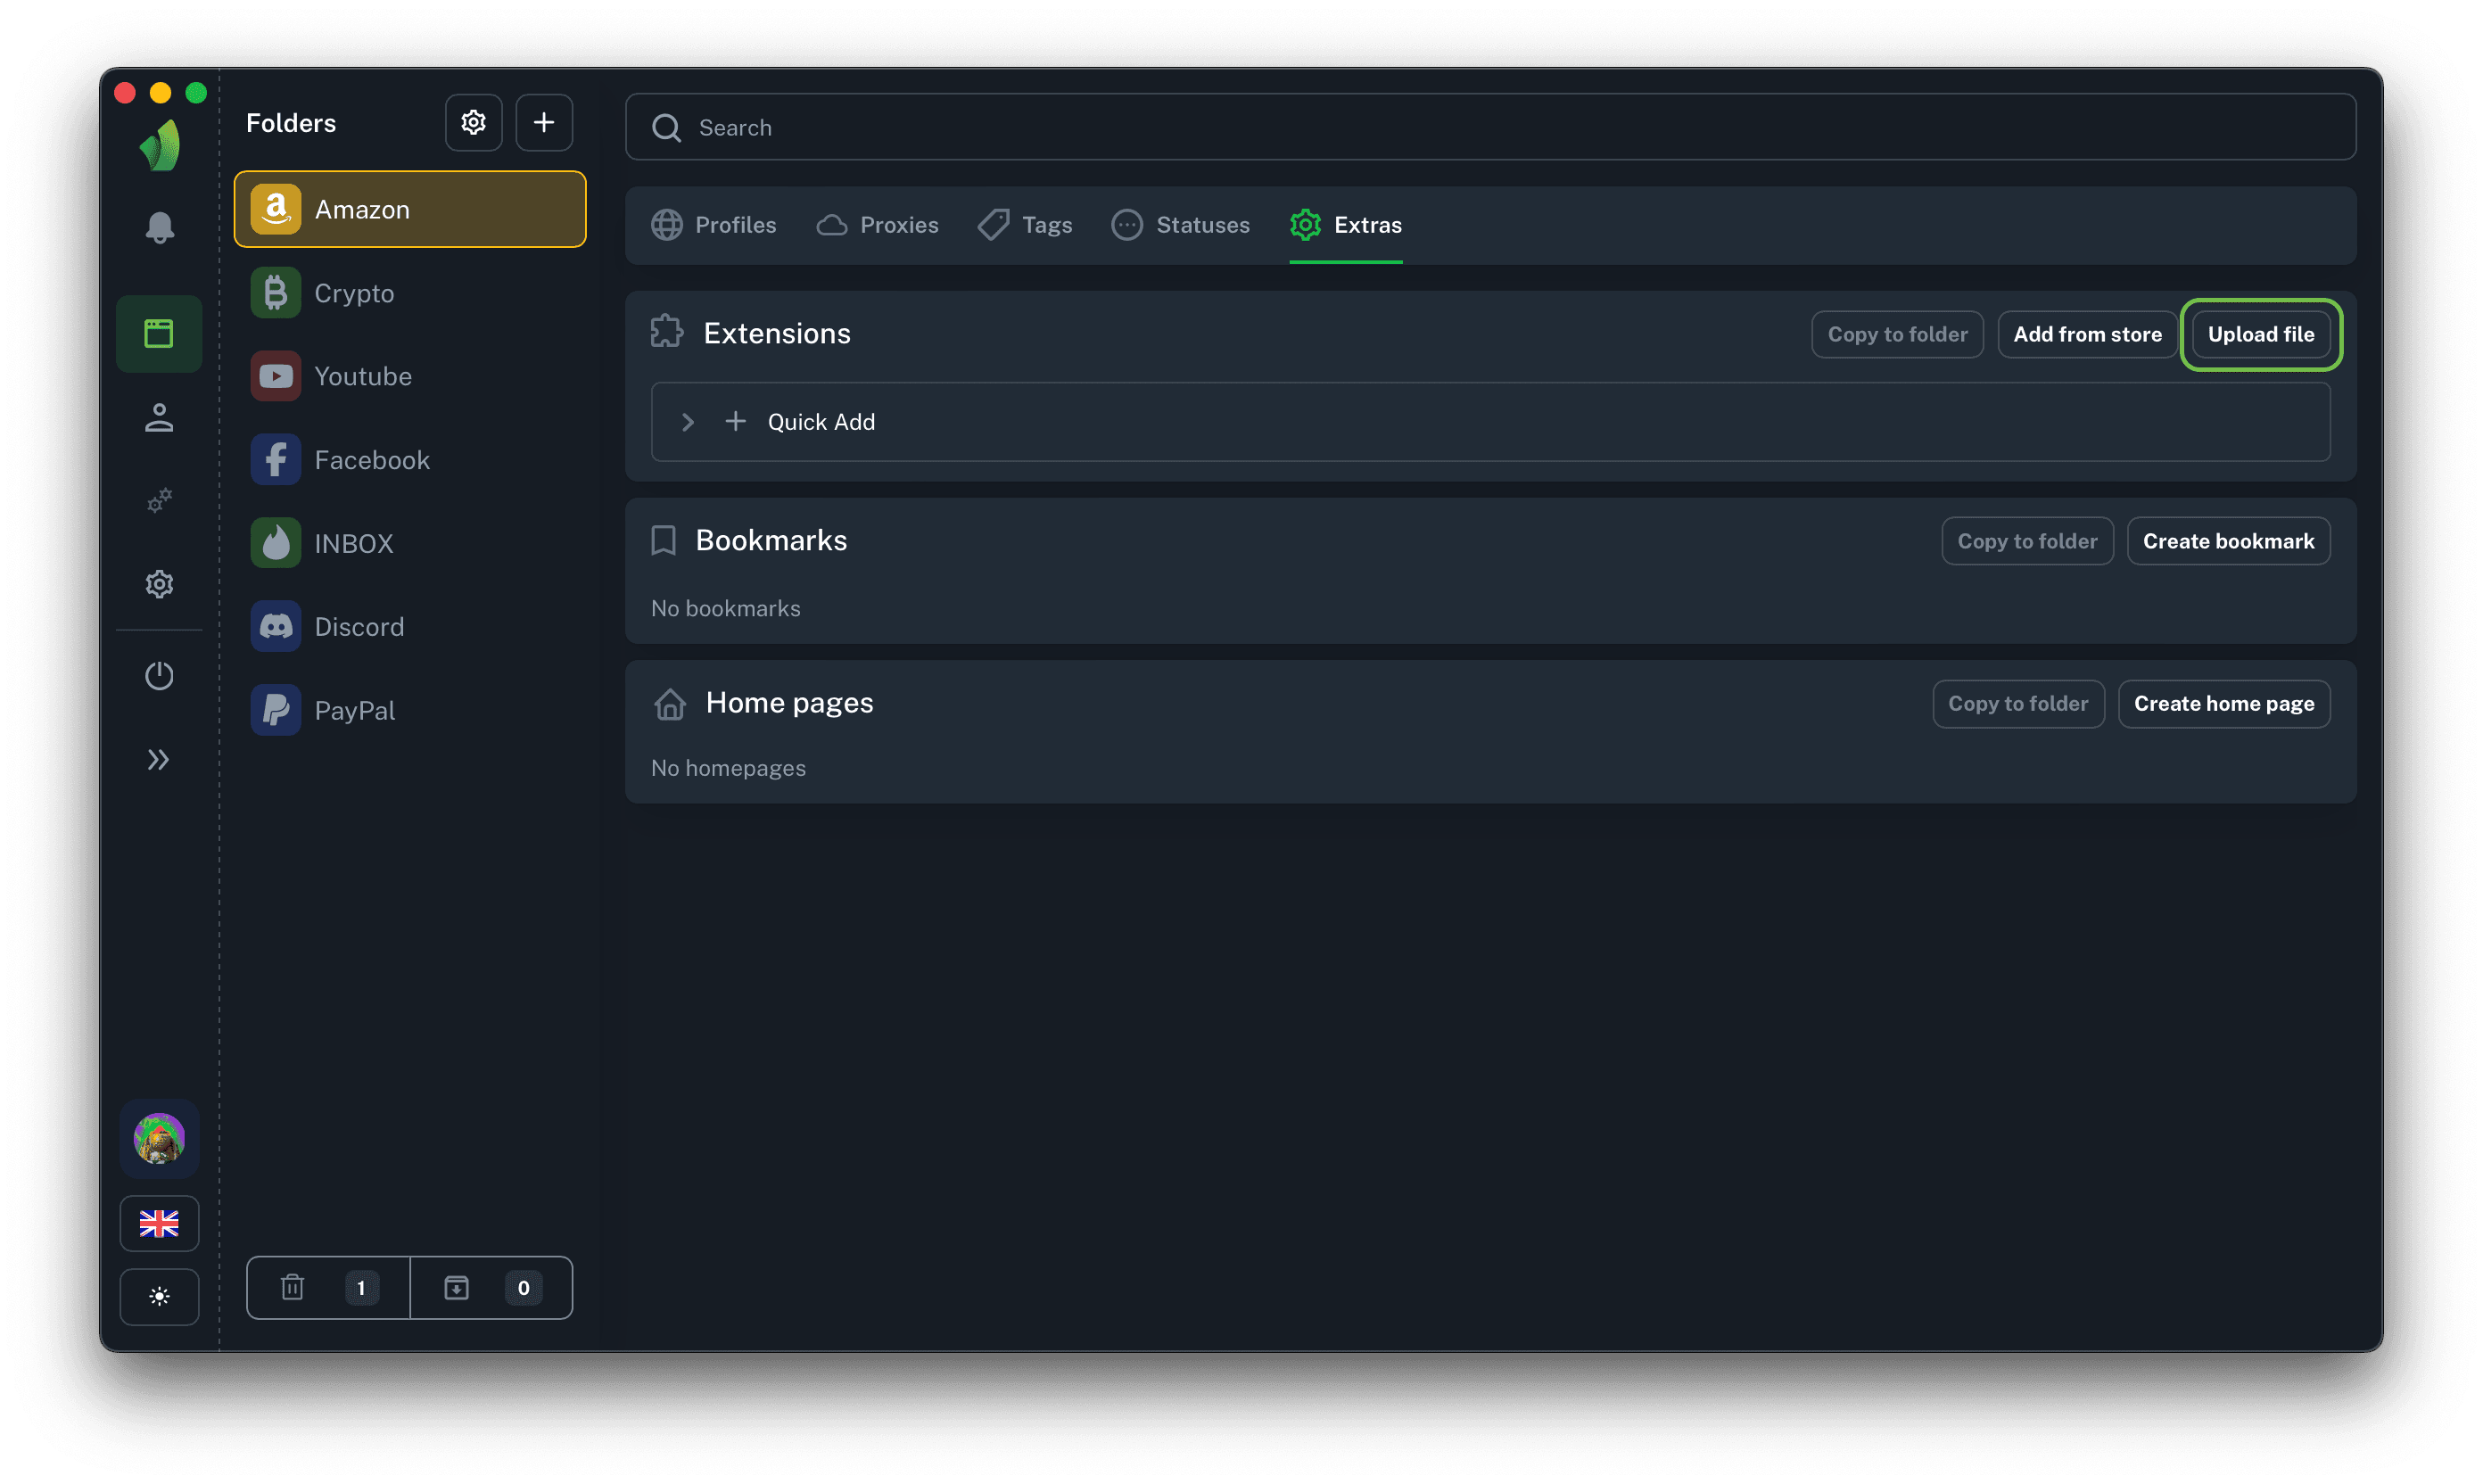Switch language using the UK flag button

tap(159, 1223)
